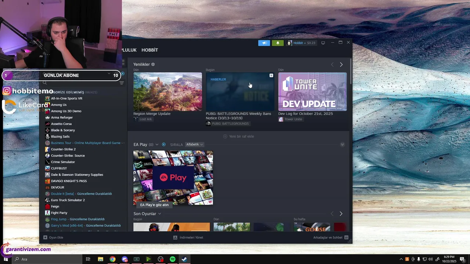Select CUFFBUST in library list
The height and width of the screenshot is (264, 470).
pyautogui.click(x=58, y=168)
